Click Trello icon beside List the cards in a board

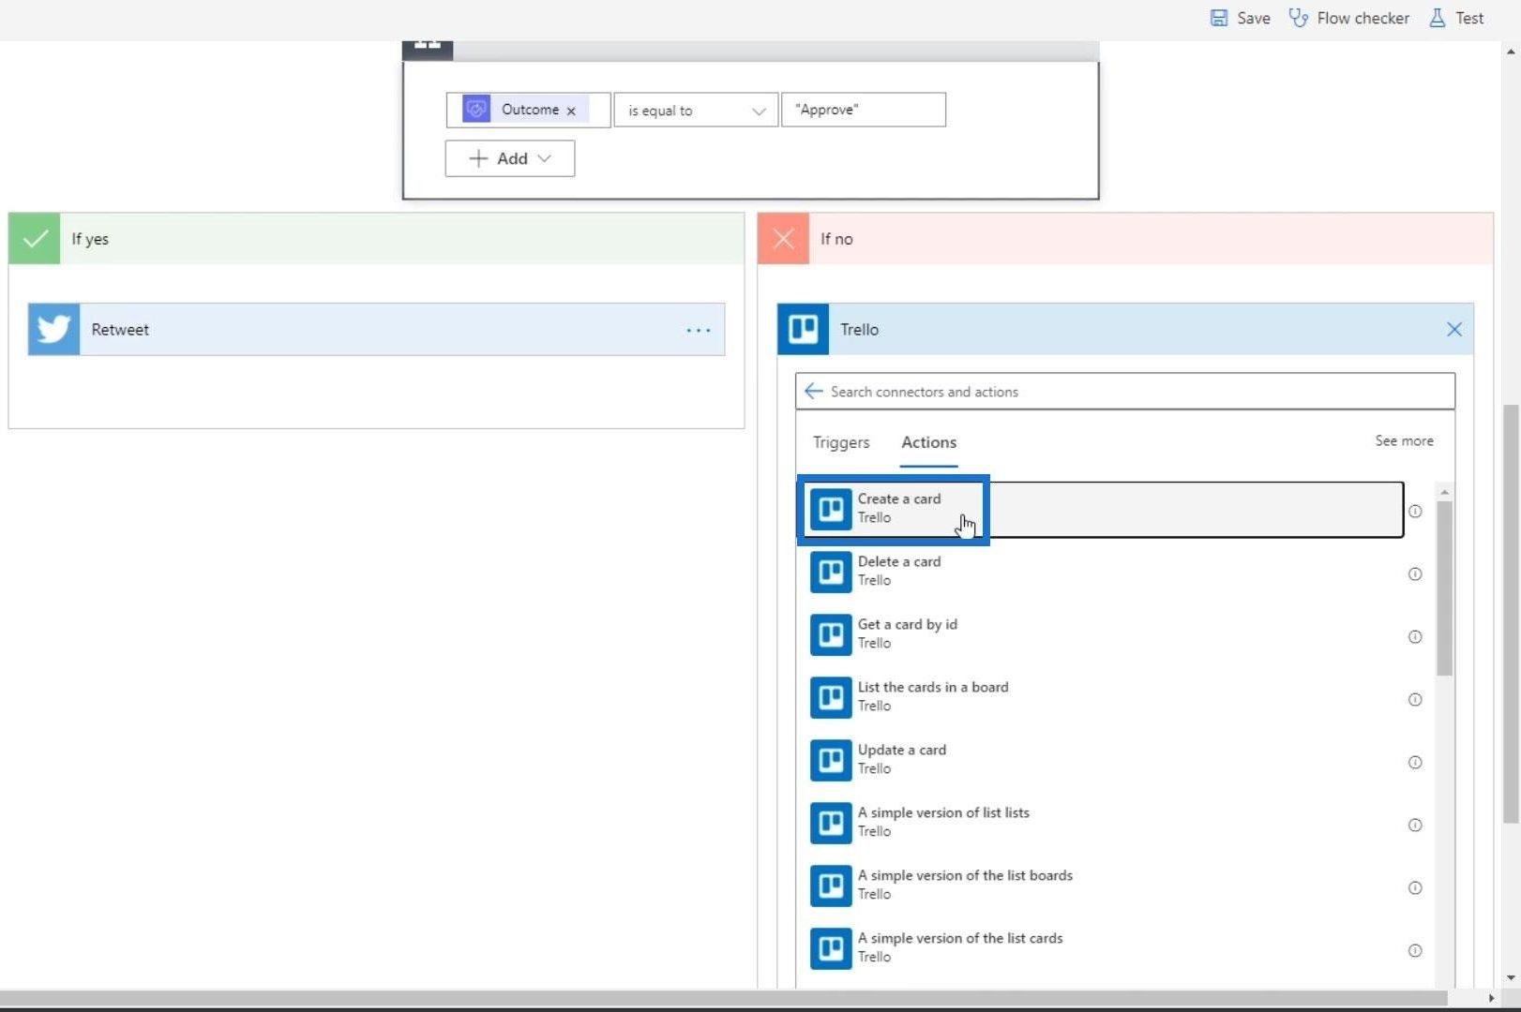pyautogui.click(x=831, y=697)
